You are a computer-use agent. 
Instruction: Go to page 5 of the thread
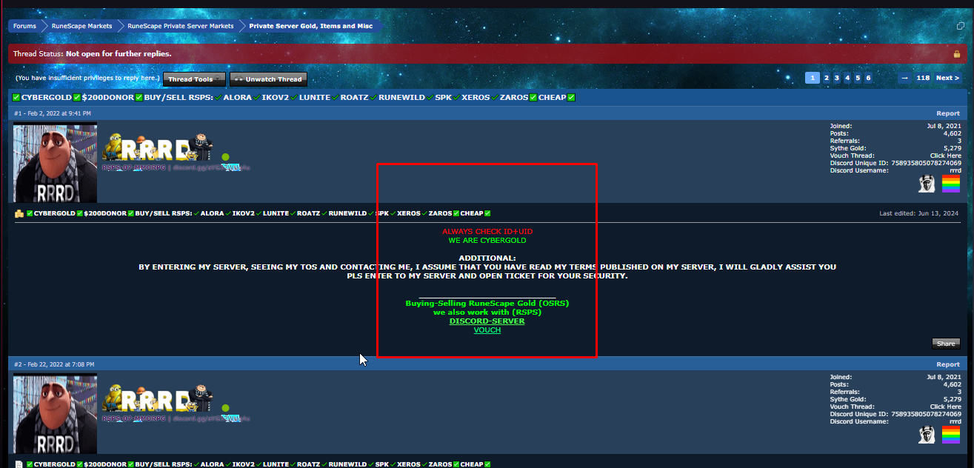[x=858, y=78]
